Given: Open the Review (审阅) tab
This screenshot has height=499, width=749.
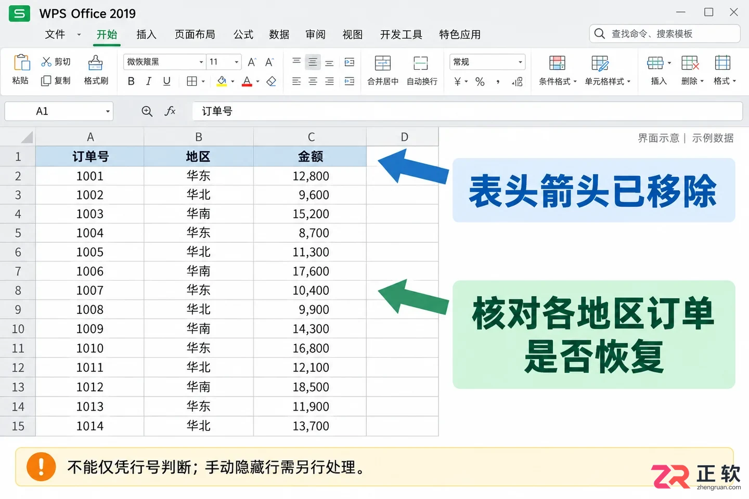Looking at the screenshot, I should pos(316,34).
